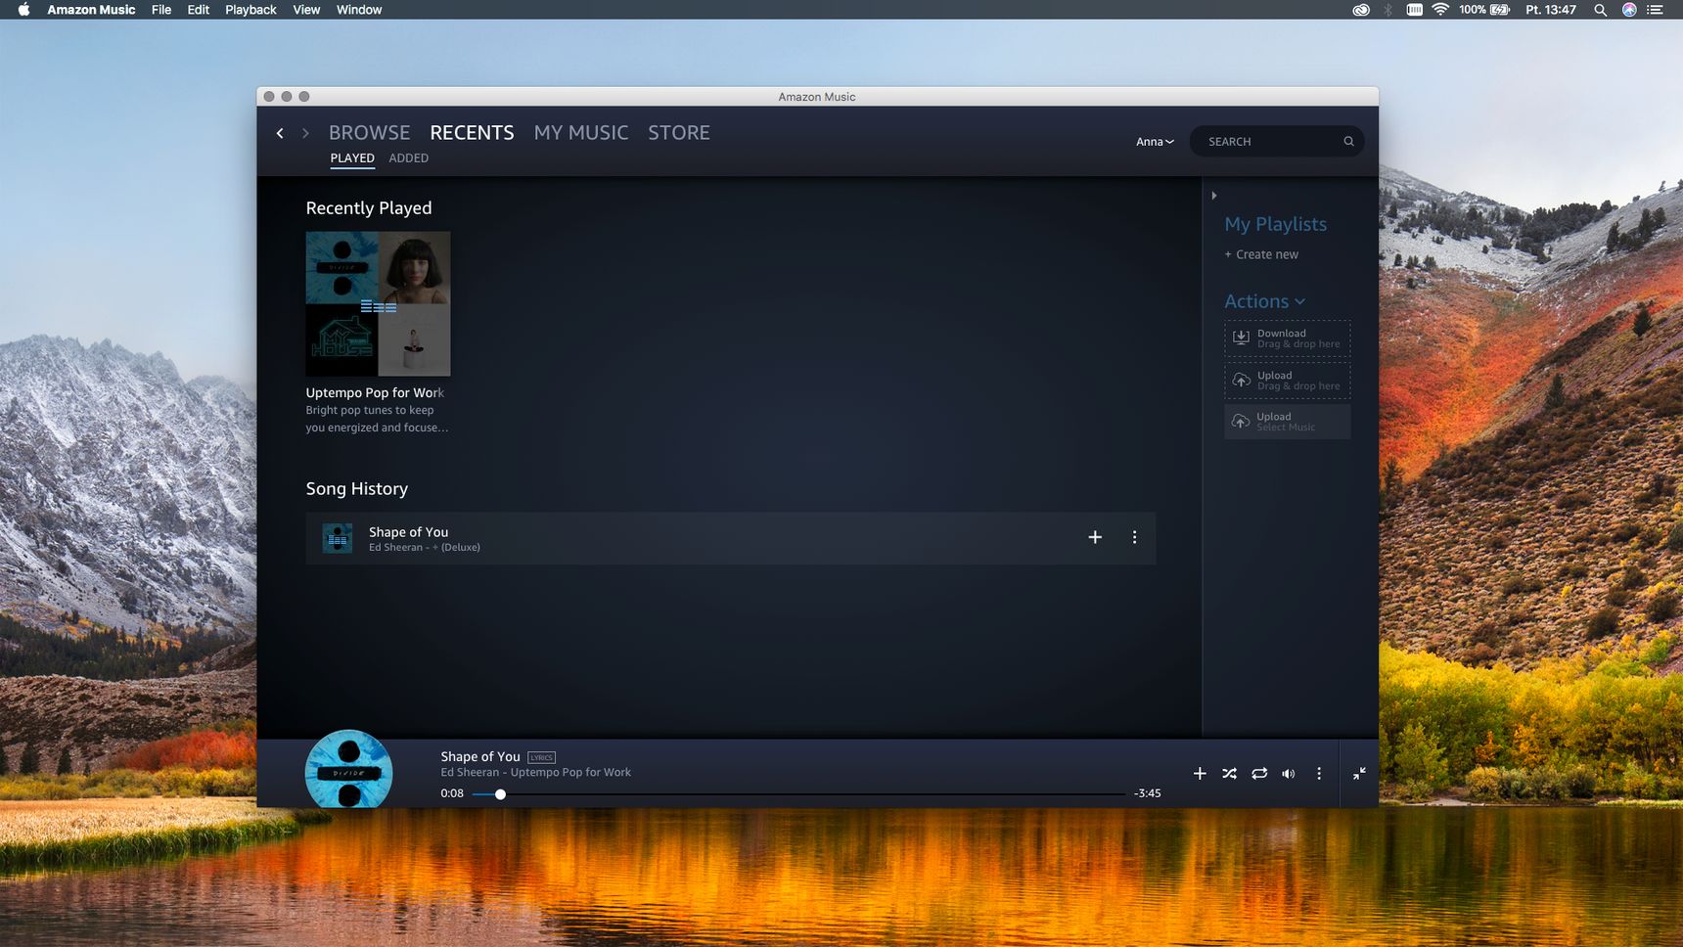Open the LYRICS badge for Shape of You
The image size is (1683, 947).
point(541,757)
